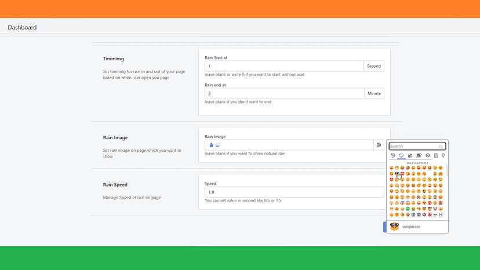Click 'leave blank or write 0' hint text
This screenshot has width=480, height=270.
pos(254,74)
